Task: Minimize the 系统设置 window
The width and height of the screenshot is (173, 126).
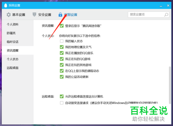Action: pyautogui.click(x=161, y=6)
